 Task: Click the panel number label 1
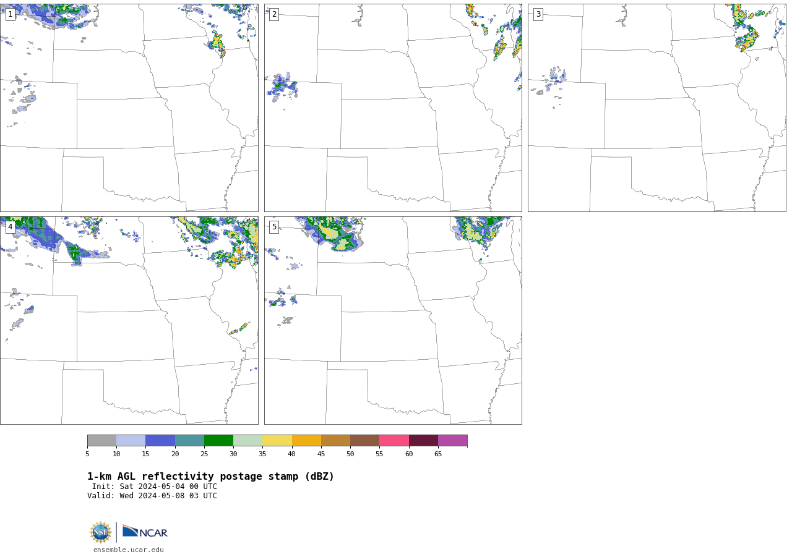point(10,14)
